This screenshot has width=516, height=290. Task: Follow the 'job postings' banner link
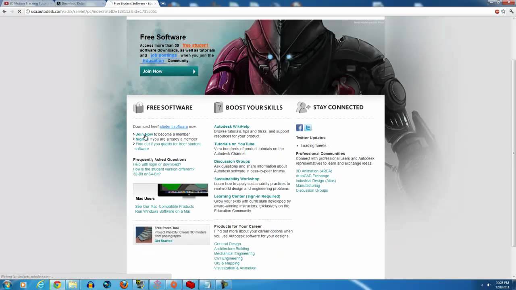point(164,56)
